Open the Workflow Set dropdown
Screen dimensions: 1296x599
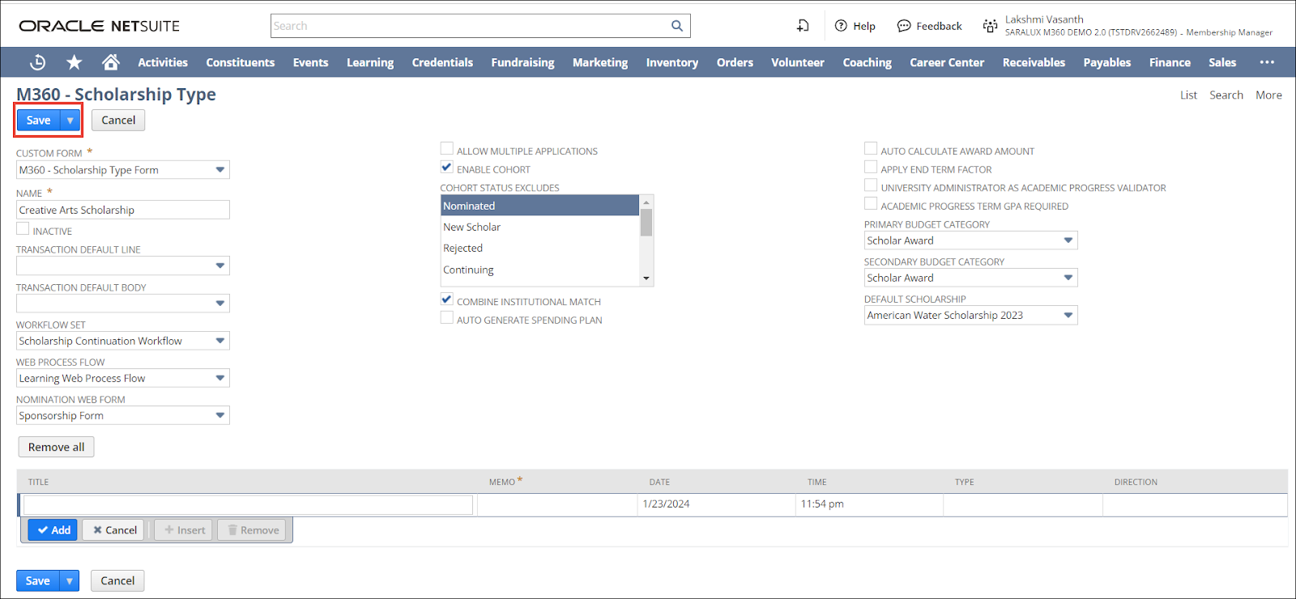point(220,341)
